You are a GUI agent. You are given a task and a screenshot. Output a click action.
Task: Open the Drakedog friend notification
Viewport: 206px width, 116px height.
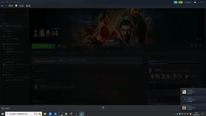click(x=193, y=92)
